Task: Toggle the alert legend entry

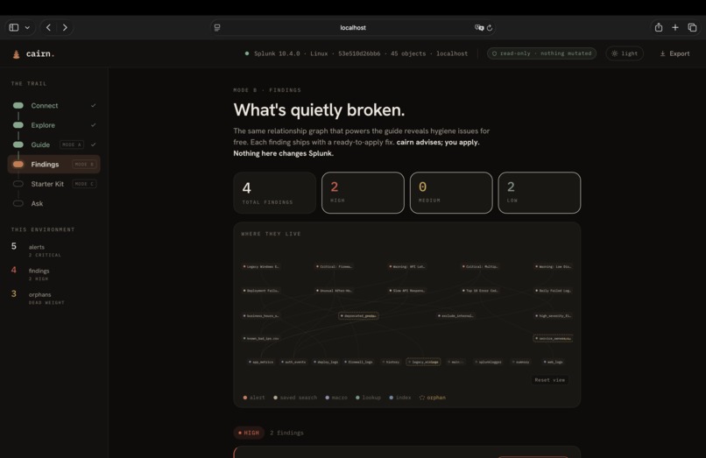Action: (x=254, y=398)
